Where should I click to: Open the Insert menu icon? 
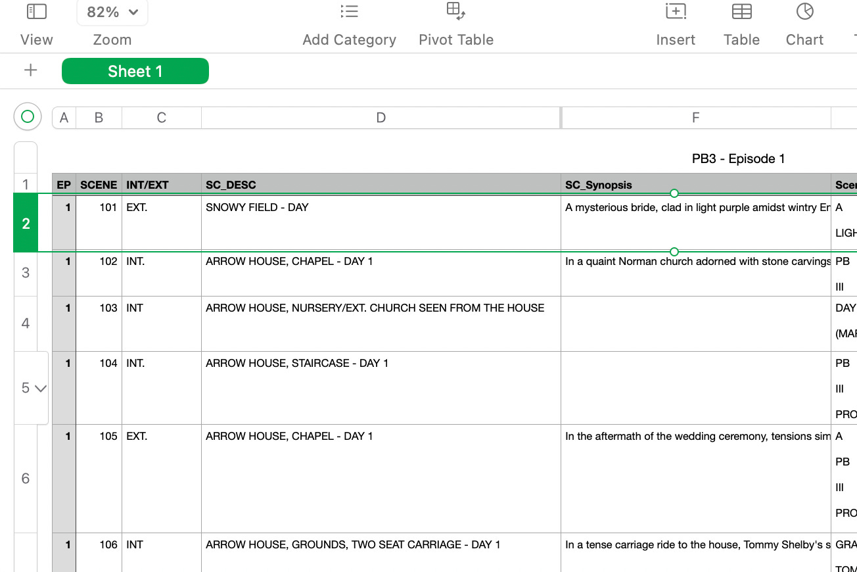676,12
